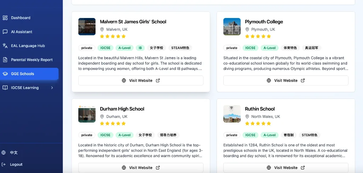Click the Plymouth College title
Image resolution: width=363 pixels, height=173 pixels.
tap(264, 22)
